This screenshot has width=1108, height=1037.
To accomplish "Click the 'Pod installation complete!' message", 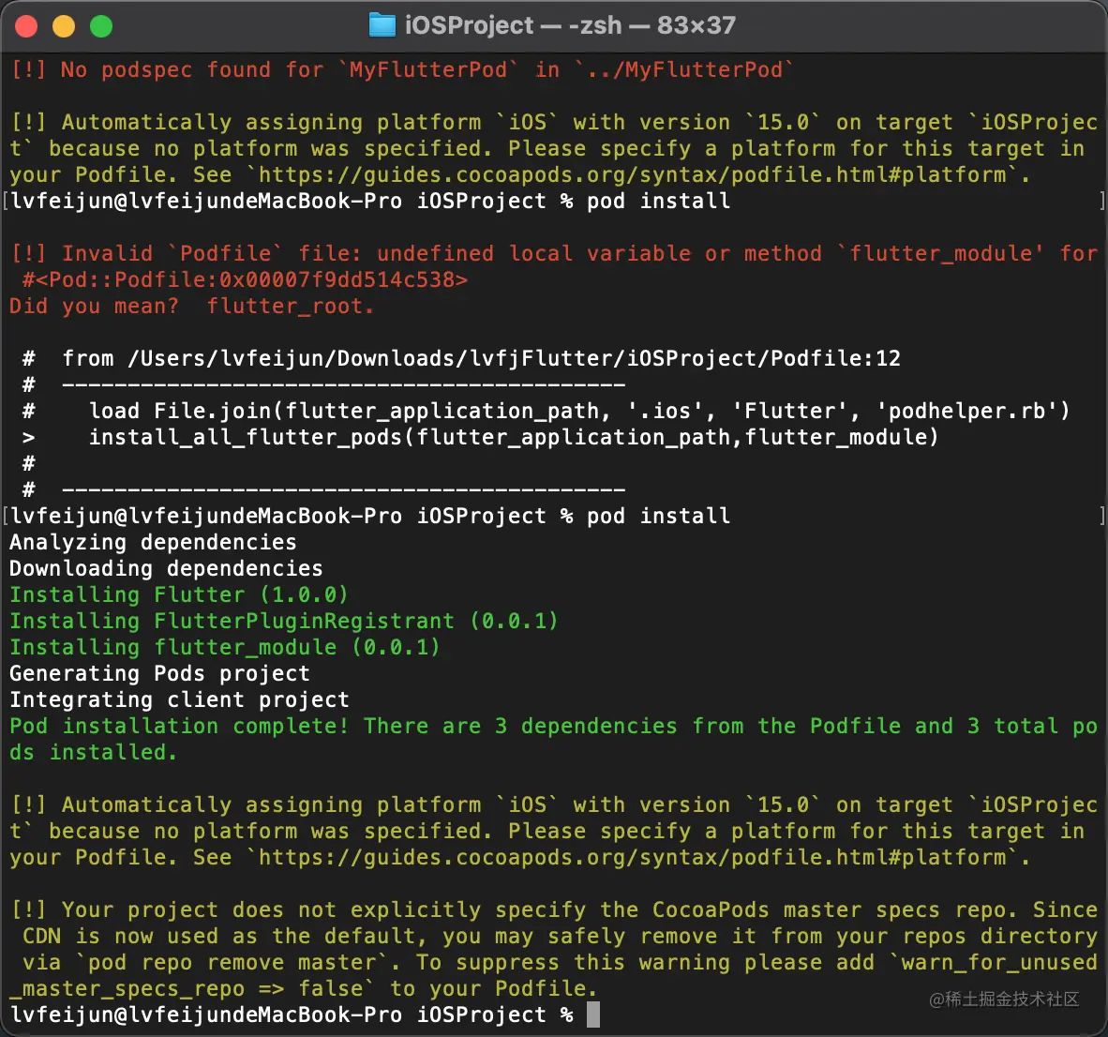I will (553, 739).
